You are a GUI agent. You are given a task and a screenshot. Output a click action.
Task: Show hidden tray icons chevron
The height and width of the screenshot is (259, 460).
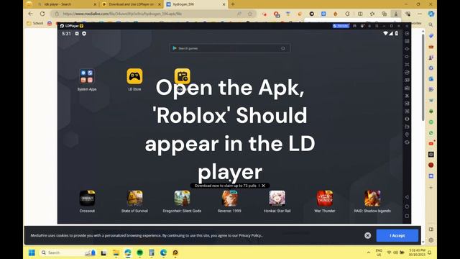(x=369, y=253)
